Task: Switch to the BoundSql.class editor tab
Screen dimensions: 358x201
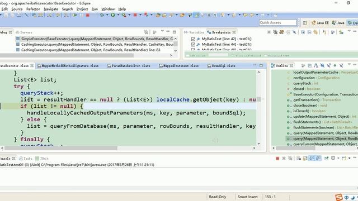Action: [222, 66]
